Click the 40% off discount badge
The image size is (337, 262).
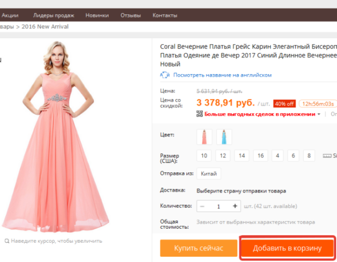pyautogui.click(x=284, y=104)
